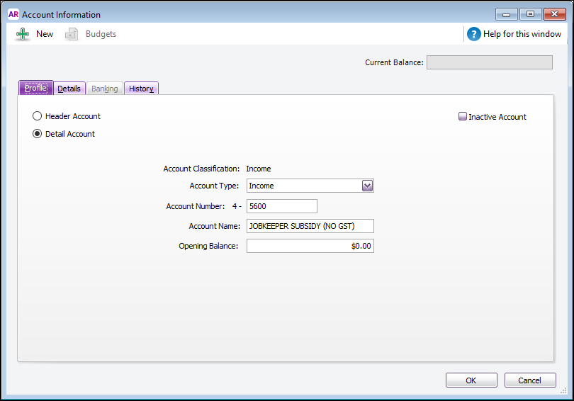Screen dimensions: 574x401
Task: Click into the Account Name text field
Action: click(x=310, y=226)
